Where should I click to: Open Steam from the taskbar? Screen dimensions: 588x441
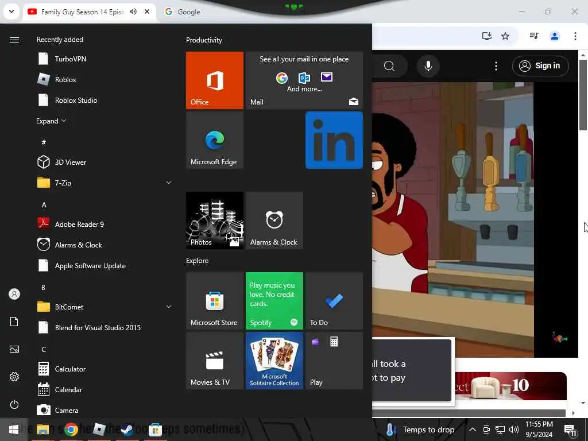coord(127,430)
